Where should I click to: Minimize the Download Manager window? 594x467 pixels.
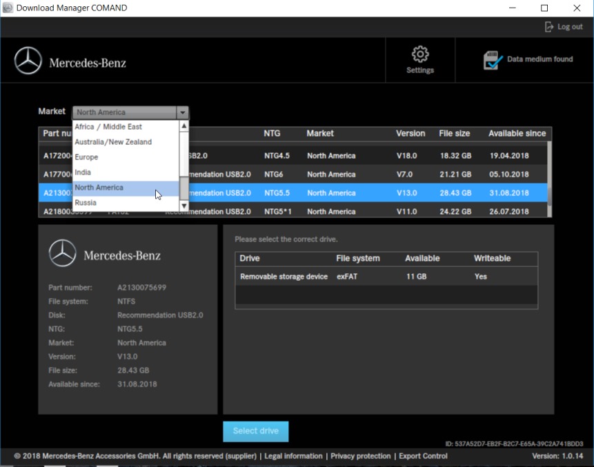point(512,8)
